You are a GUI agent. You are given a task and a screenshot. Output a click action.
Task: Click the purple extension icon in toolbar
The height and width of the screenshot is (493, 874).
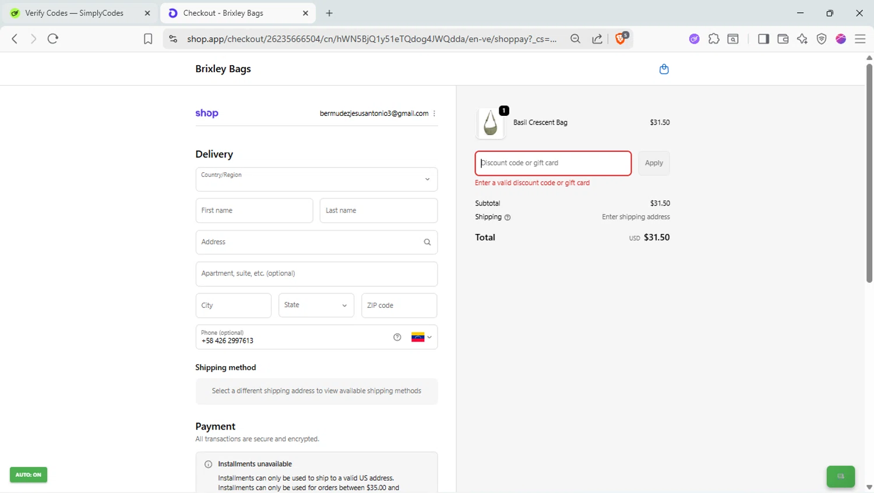point(694,39)
